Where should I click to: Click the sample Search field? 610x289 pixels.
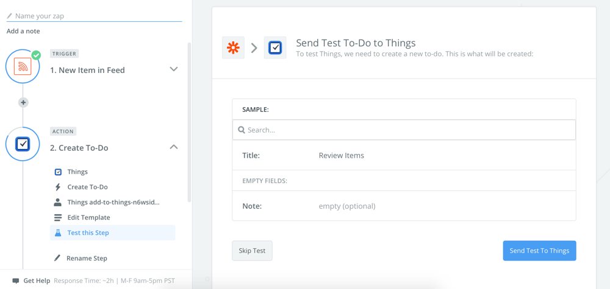tap(404, 130)
